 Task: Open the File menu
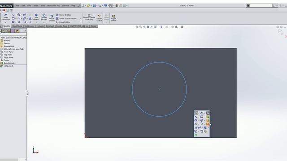pos(17,6)
